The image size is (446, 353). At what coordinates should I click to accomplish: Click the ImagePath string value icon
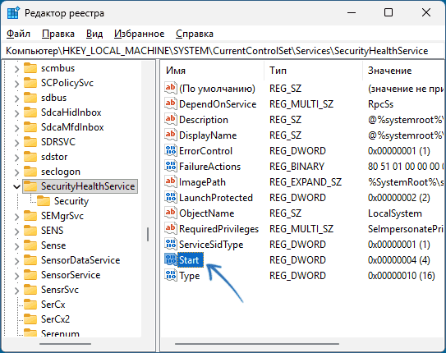tap(171, 182)
